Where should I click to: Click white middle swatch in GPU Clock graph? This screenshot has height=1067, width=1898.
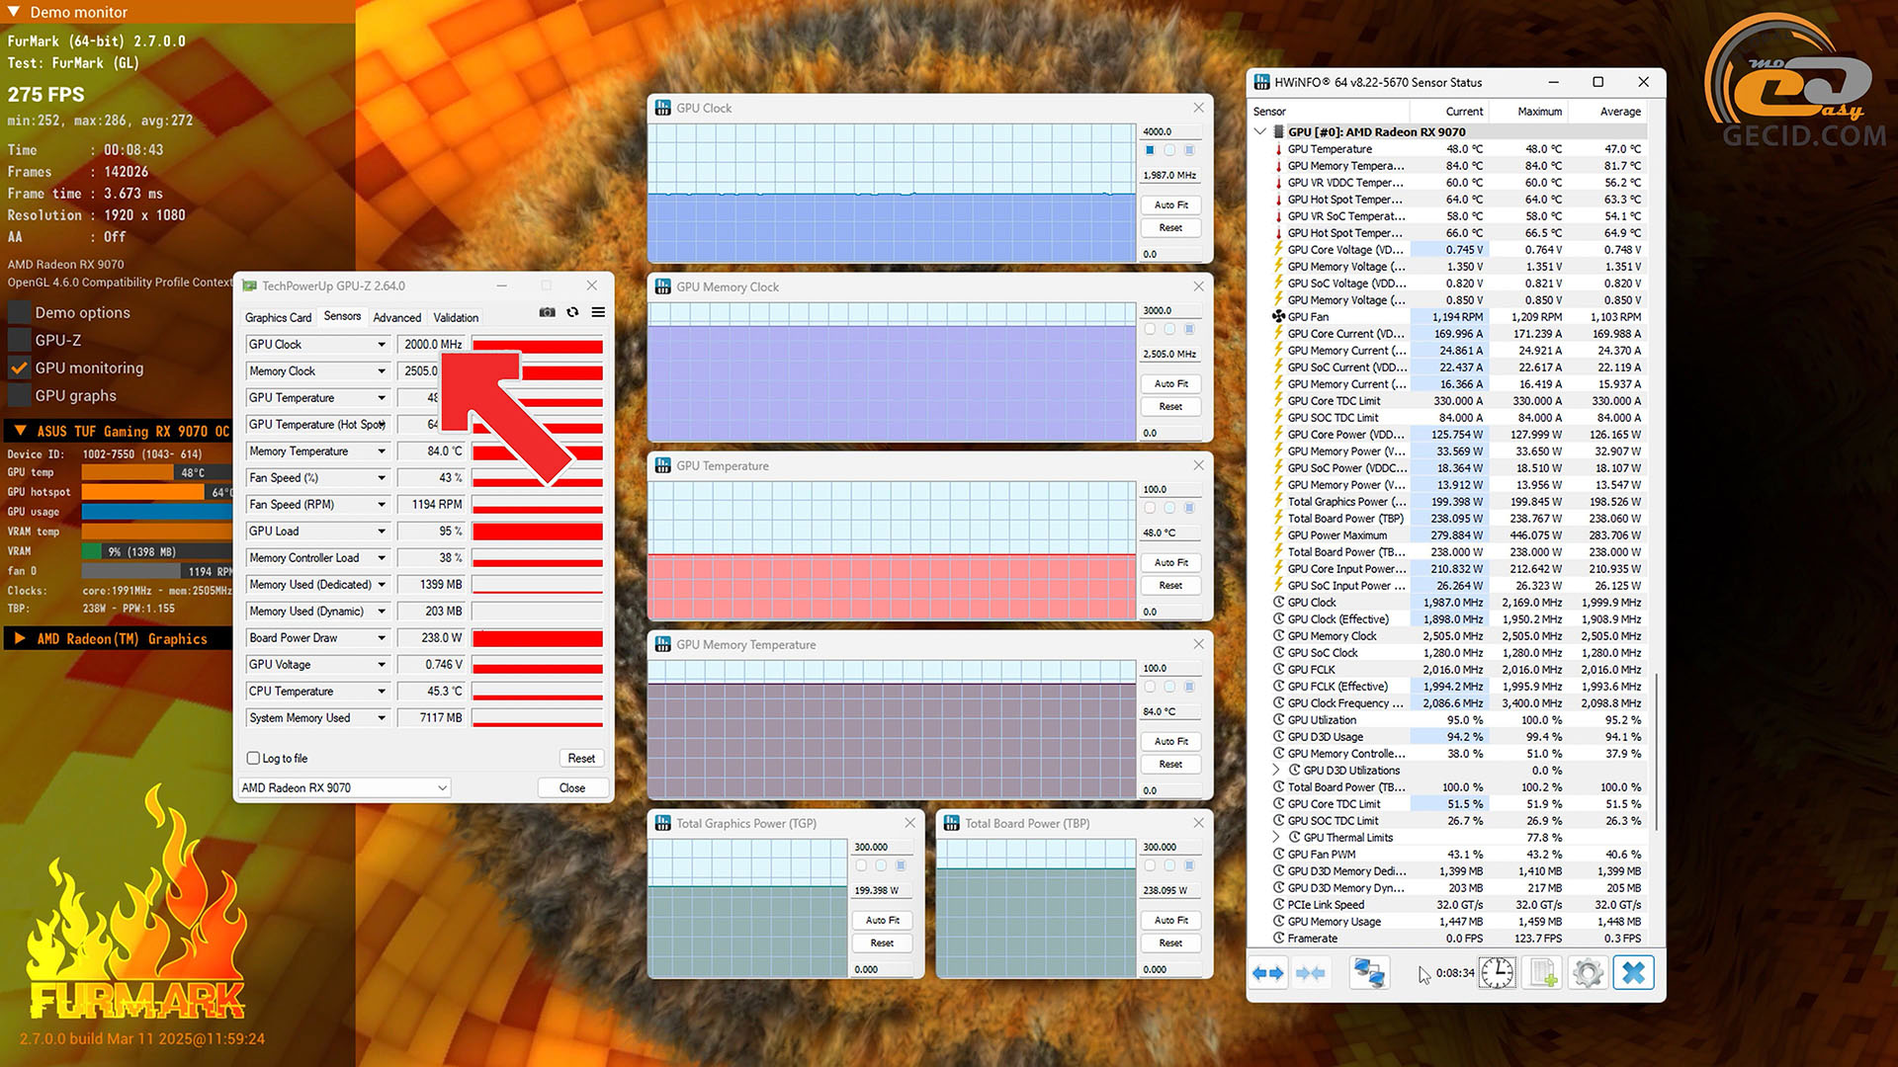(1169, 150)
